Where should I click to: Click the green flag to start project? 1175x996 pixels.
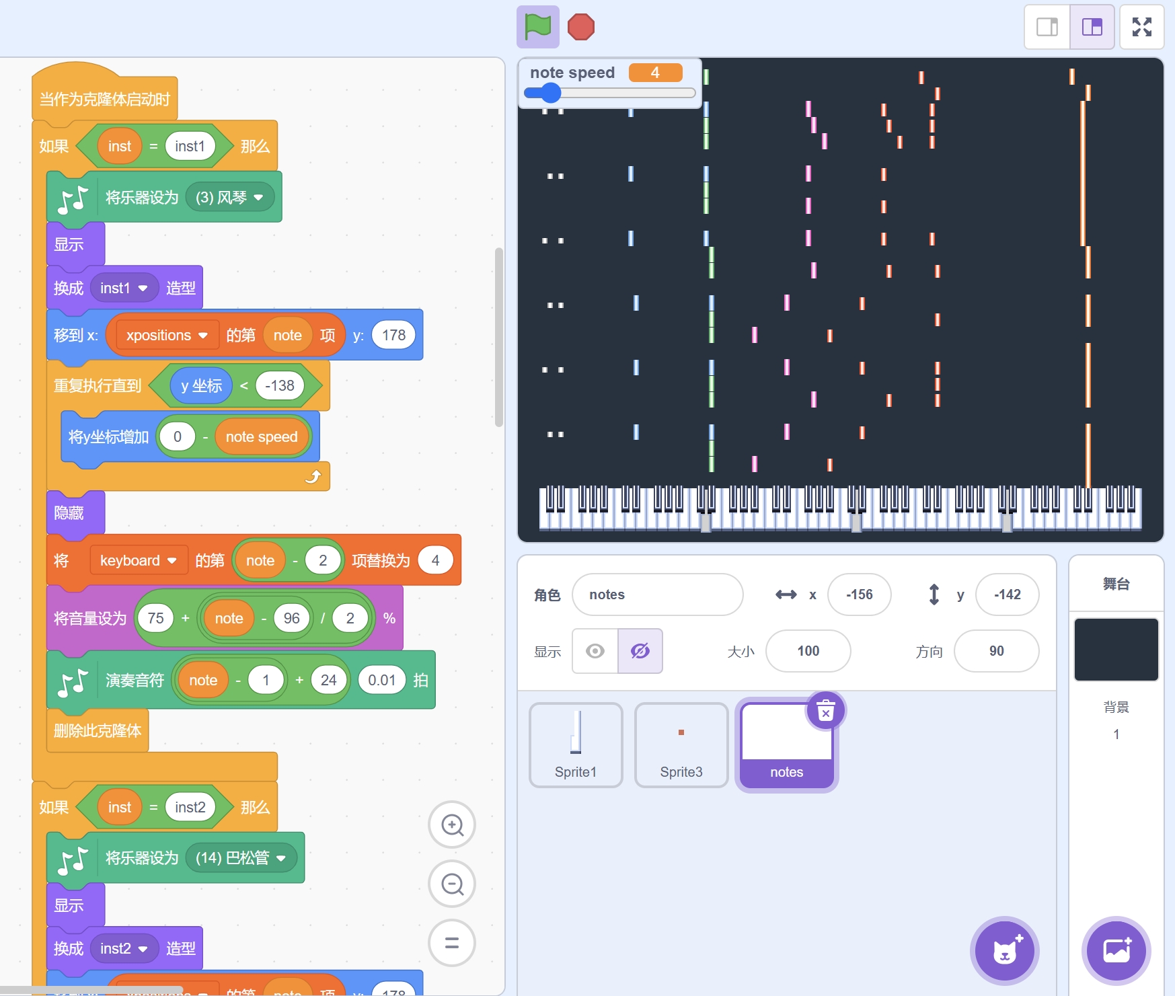tap(537, 27)
